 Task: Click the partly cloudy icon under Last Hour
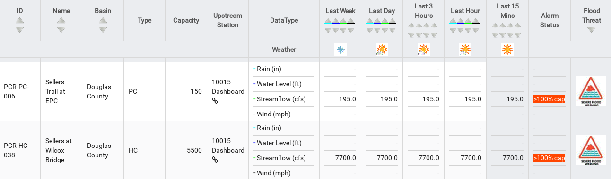[x=465, y=49]
